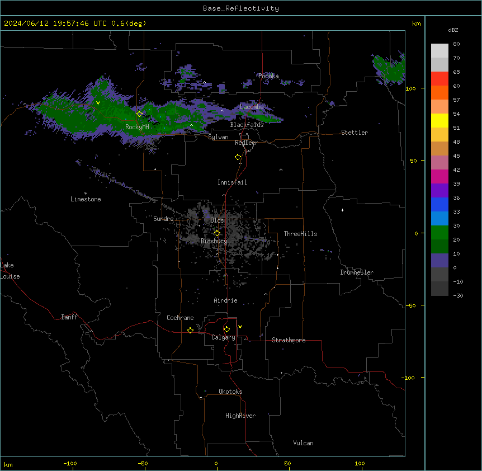Click the Vulcan city label
The height and width of the screenshot is (471, 482).
(304, 443)
